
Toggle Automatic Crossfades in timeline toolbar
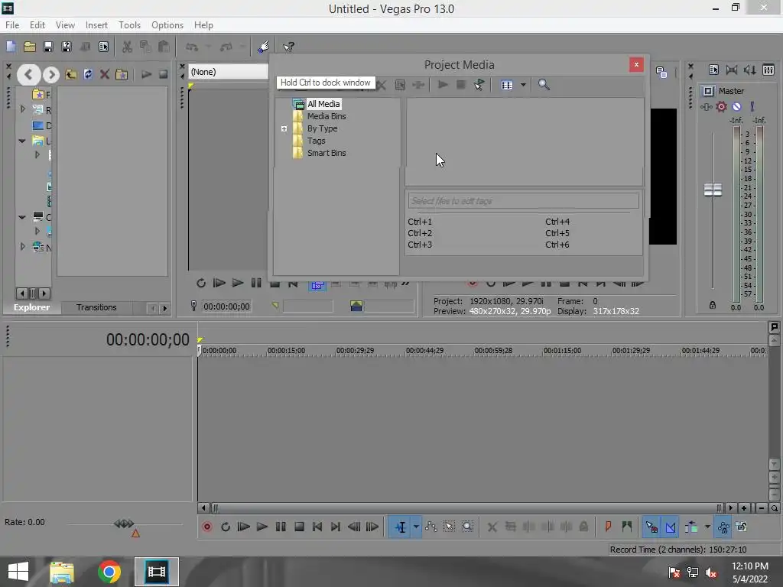671,527
